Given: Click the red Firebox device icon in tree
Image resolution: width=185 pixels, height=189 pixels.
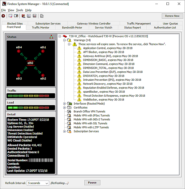Looking at the screenshot, I should [x=65, y=36].
